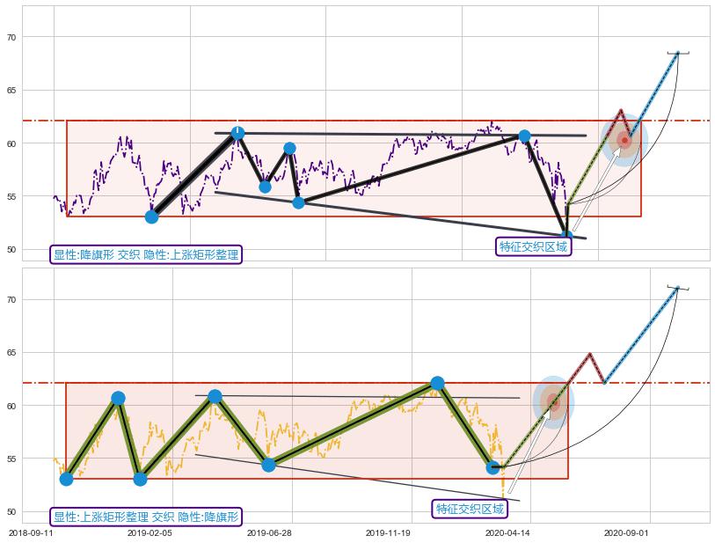Click the bottom chart's leftmost blue pivot marker
Screen dimensions: 715x543
click(x=66, y=479)
